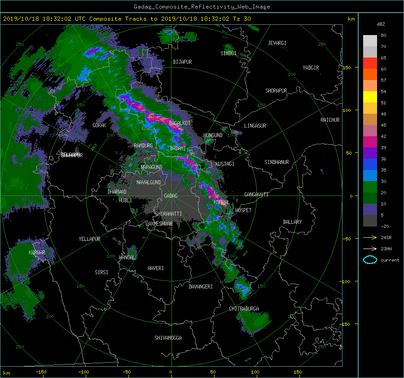Viewport: 404px width, 378px height.
Task: Click the SIRSI city label
Action: tap(101, 272)
